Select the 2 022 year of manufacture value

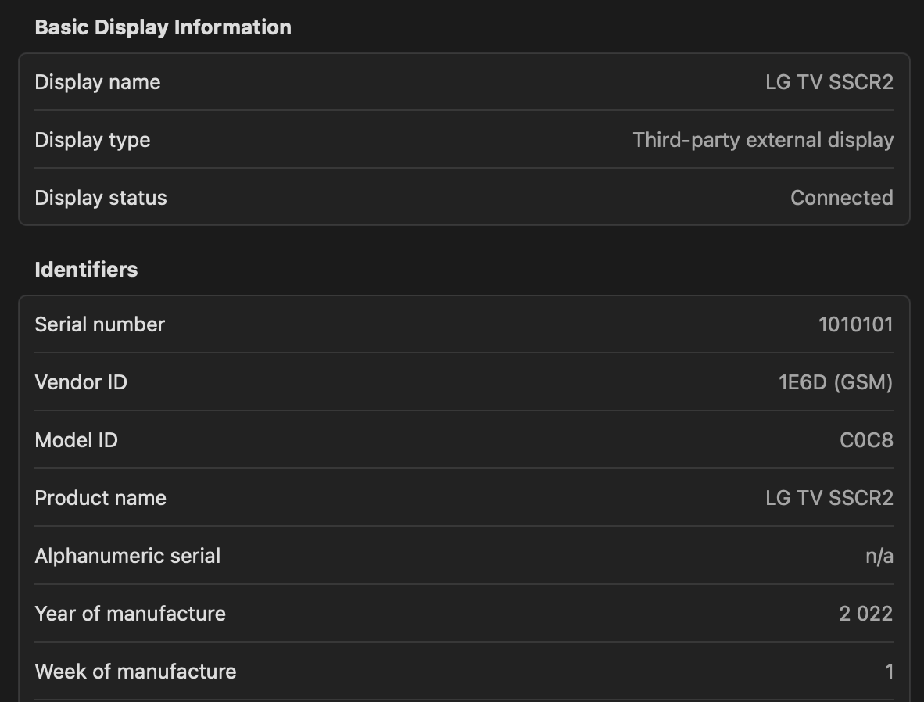[x=865, y=614]
